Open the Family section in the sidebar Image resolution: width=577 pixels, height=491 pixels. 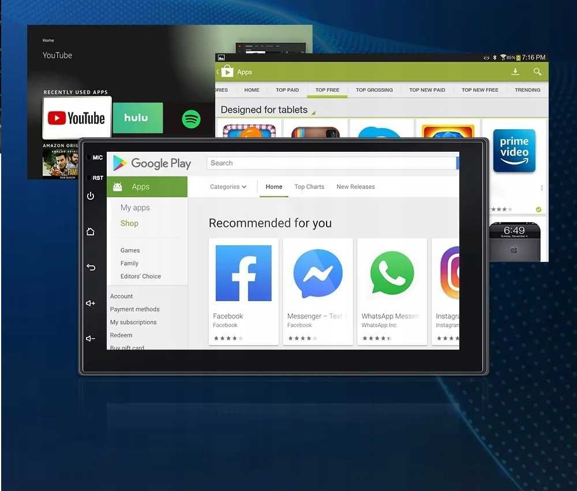129,263
